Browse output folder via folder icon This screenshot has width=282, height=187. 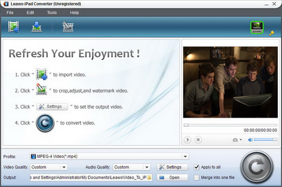tap(149, 178)
